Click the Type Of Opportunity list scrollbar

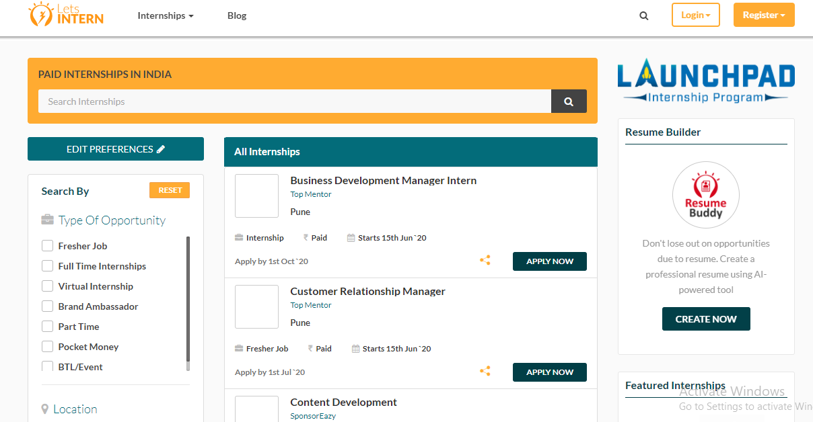(x=188, y=302)
